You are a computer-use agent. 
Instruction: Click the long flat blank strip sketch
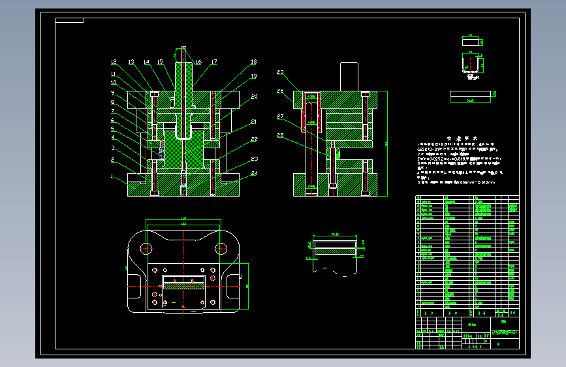tap(470, 93)
